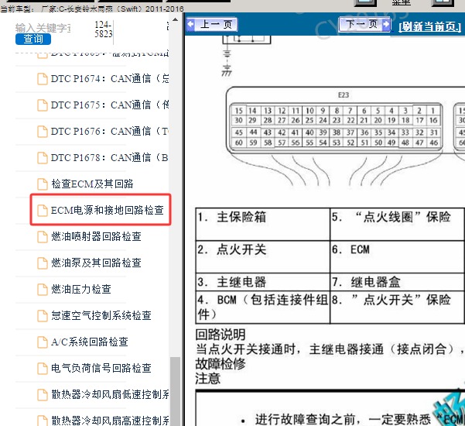Open DTC P1676 CAN通信 entry

click(110, 131)
